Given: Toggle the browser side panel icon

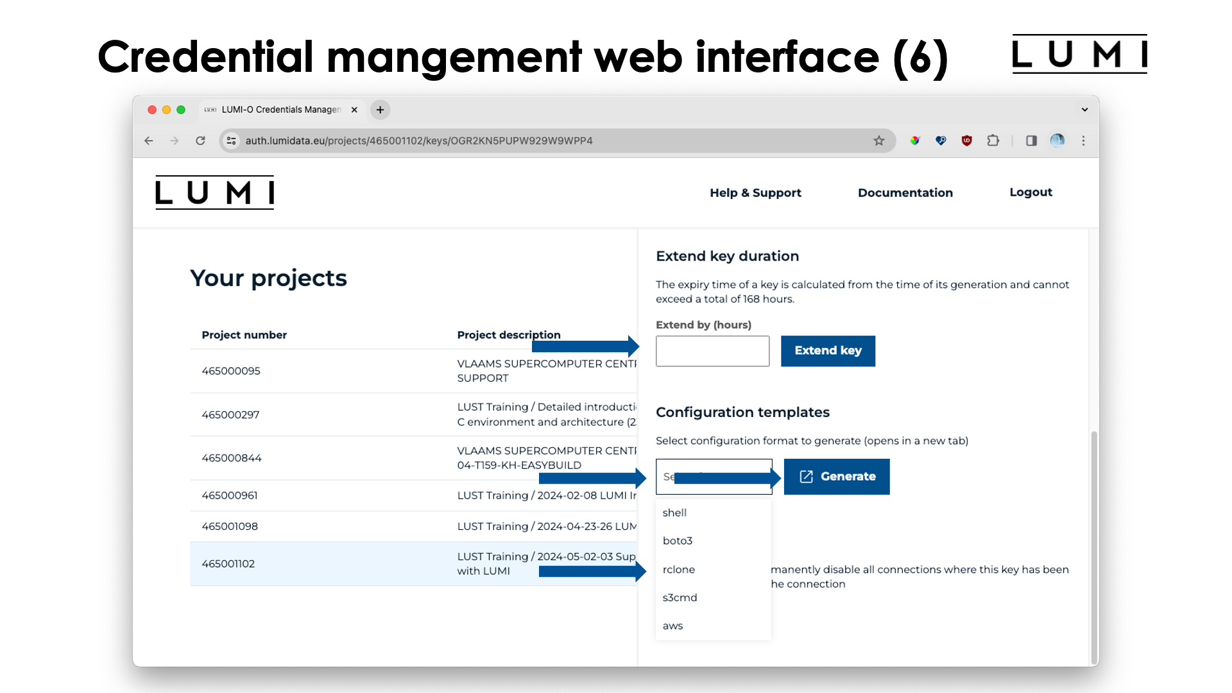Looking at the screenshot, I should pyautogui.click(x=1031, y=141).
